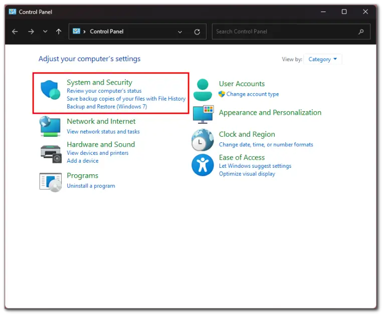Go up one level with the up arrow
This screenshot has width=385, height=317.
pyautogui.click(x=59, y=32)
